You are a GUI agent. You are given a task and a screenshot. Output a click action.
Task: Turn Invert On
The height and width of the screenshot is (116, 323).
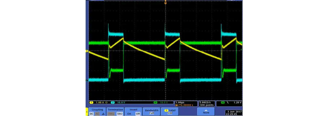(129, 114)
